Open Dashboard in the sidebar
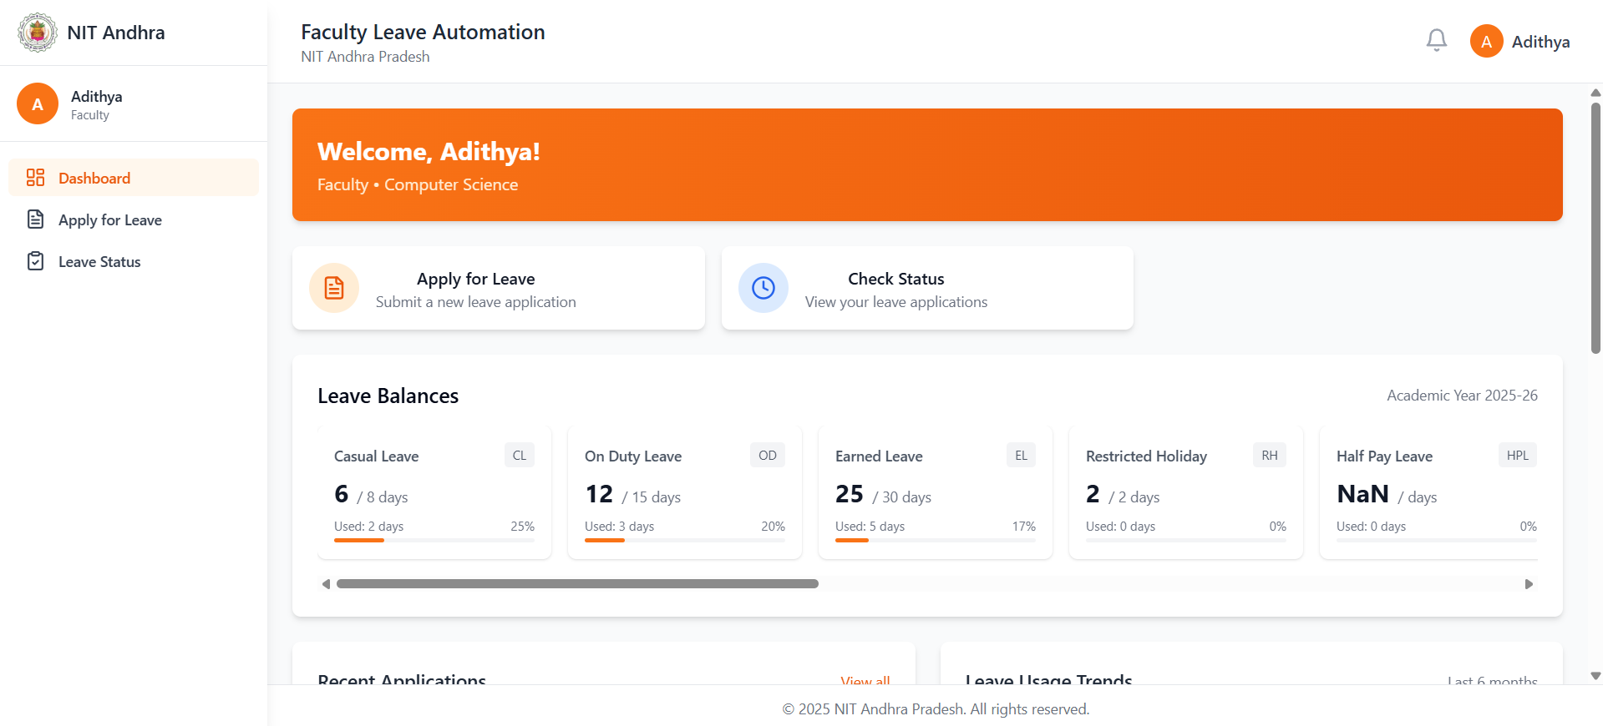The width and height of the screenshot is (1603, 726). (134, 178)
